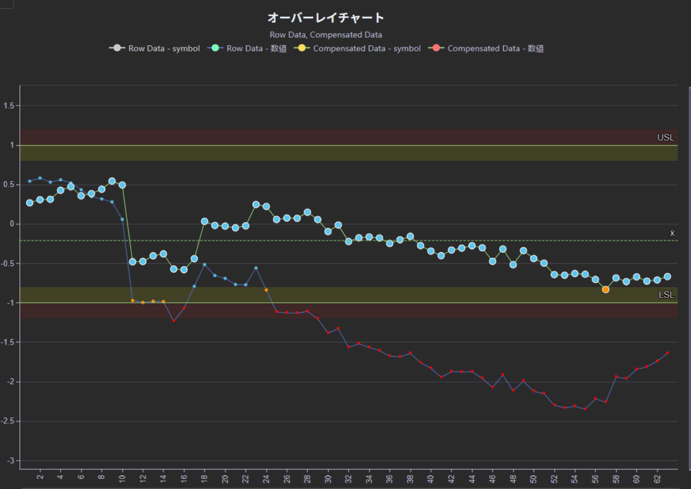
Task: Click the last red Compensated point at x=63
Action: tap(667, 353)
